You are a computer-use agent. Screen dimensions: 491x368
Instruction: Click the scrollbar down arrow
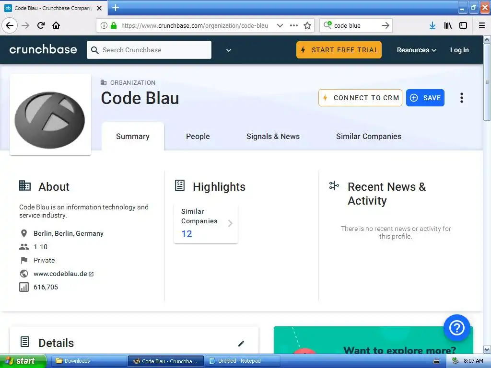487,349
